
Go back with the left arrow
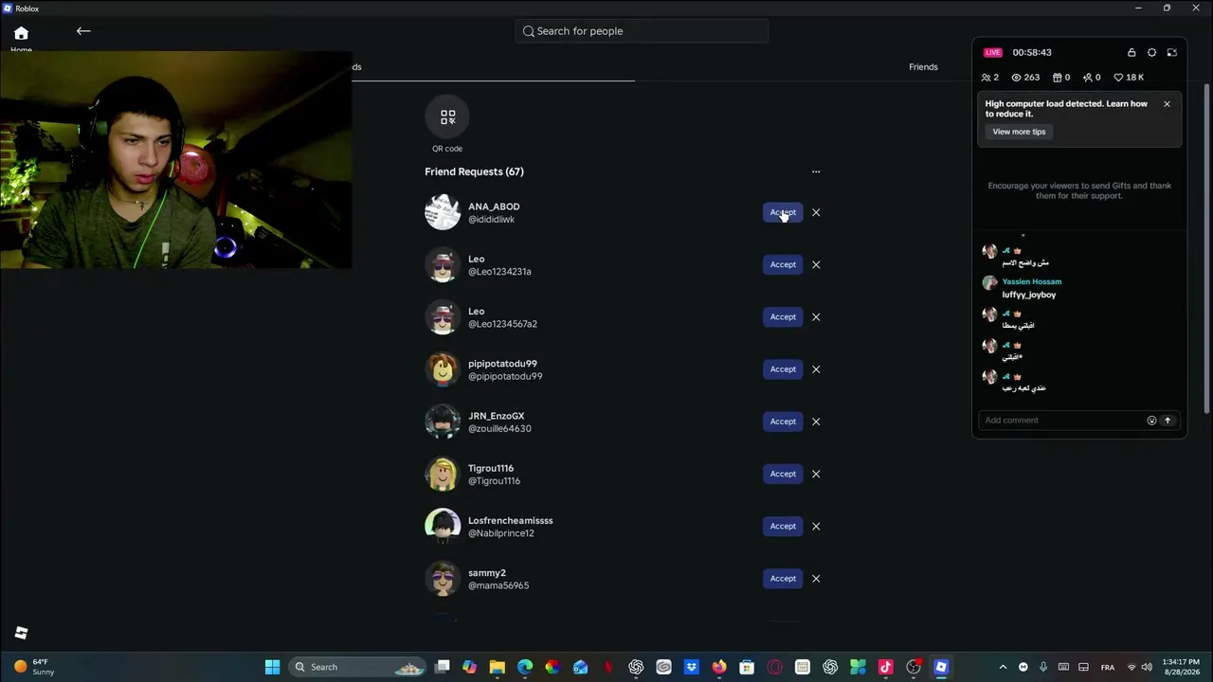point(83,31)
